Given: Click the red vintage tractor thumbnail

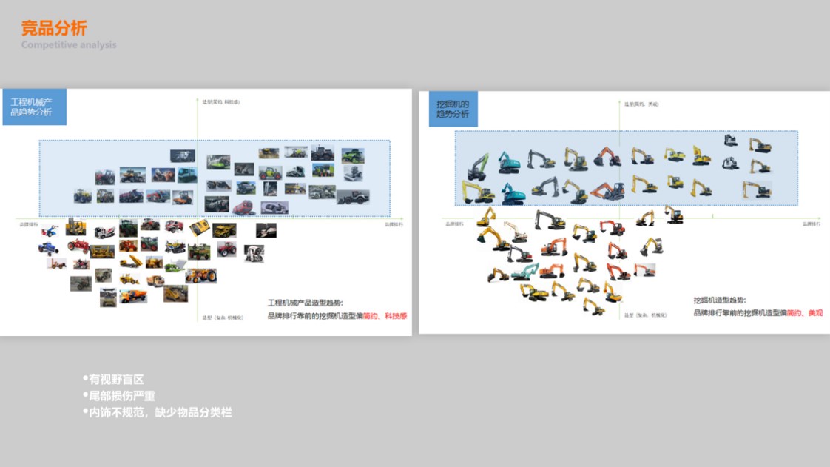Looking at the screenshot, I should 81,246.
